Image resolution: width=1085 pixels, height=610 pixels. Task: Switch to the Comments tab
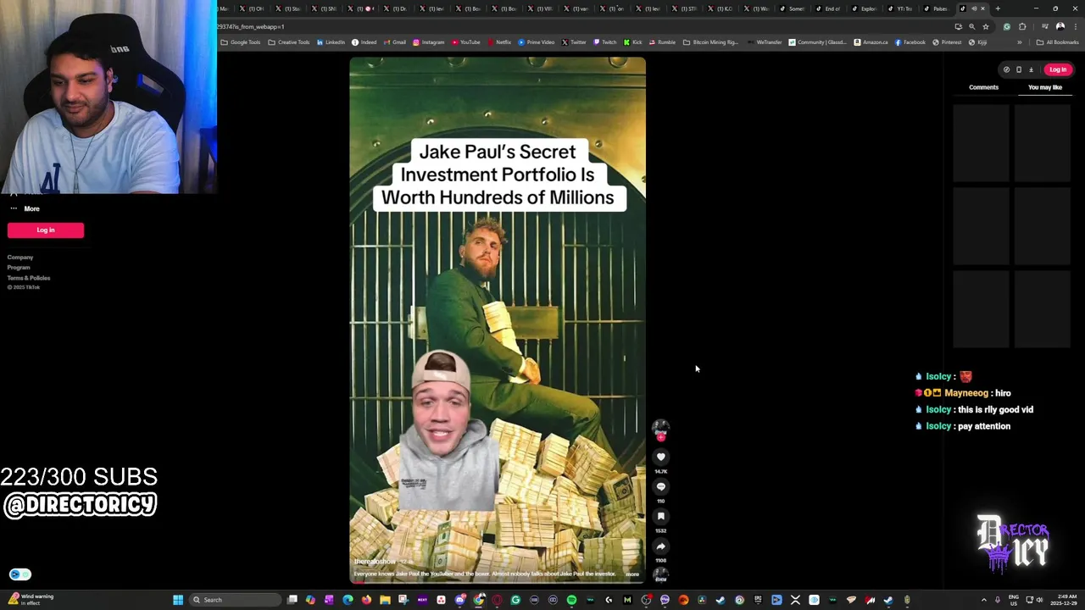pos(983,87)
